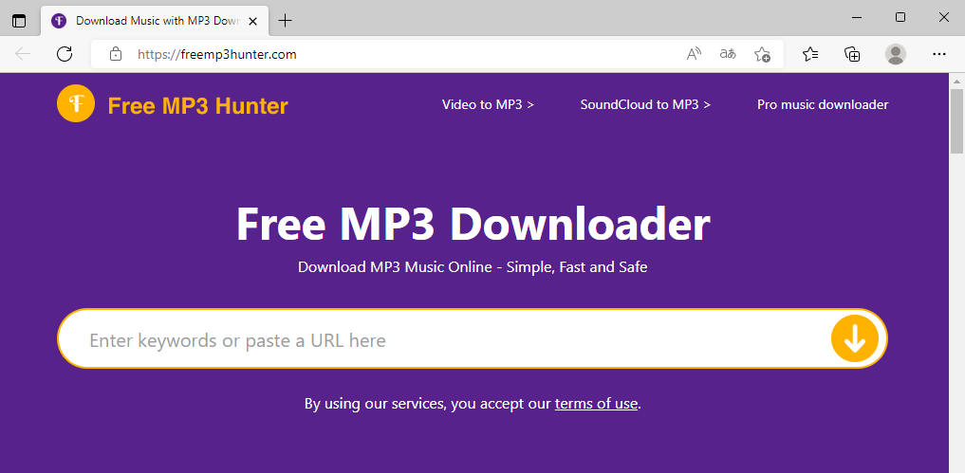Open the profile avatar icon
The image size is (965, 473).
pos(896,54)
